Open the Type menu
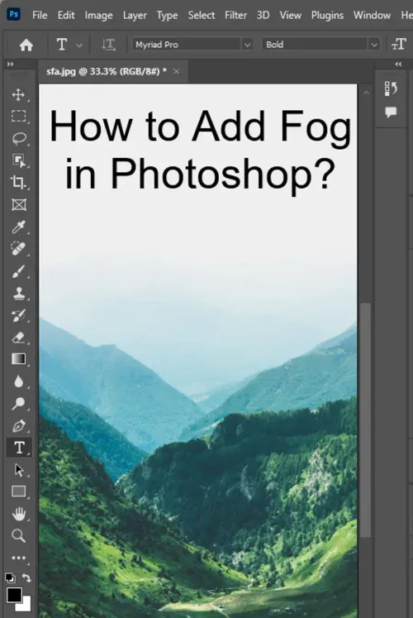 [167, 15]
